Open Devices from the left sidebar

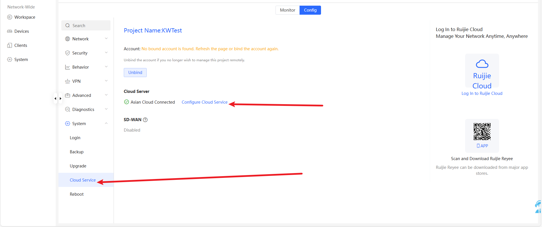click(21, 31)
